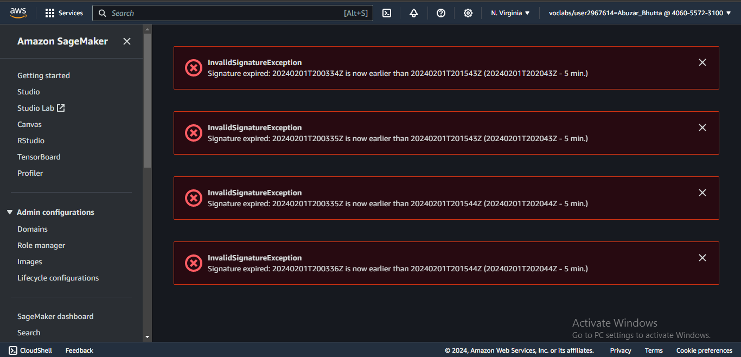Viewport: 741px width, 357px height.
Task: Open Profiler in the sidebar
Action: 30,173
